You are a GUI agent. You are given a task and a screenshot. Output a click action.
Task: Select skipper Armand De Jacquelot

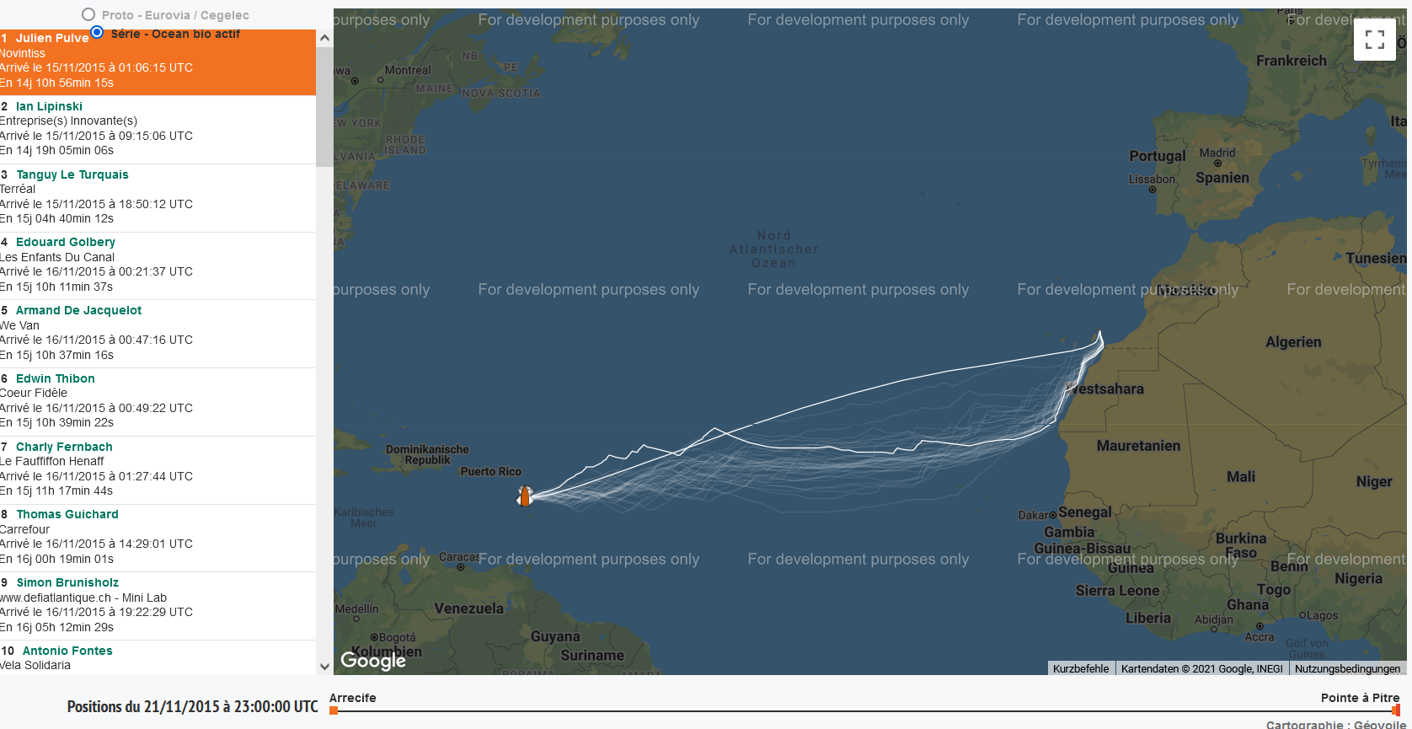point(78,310)
